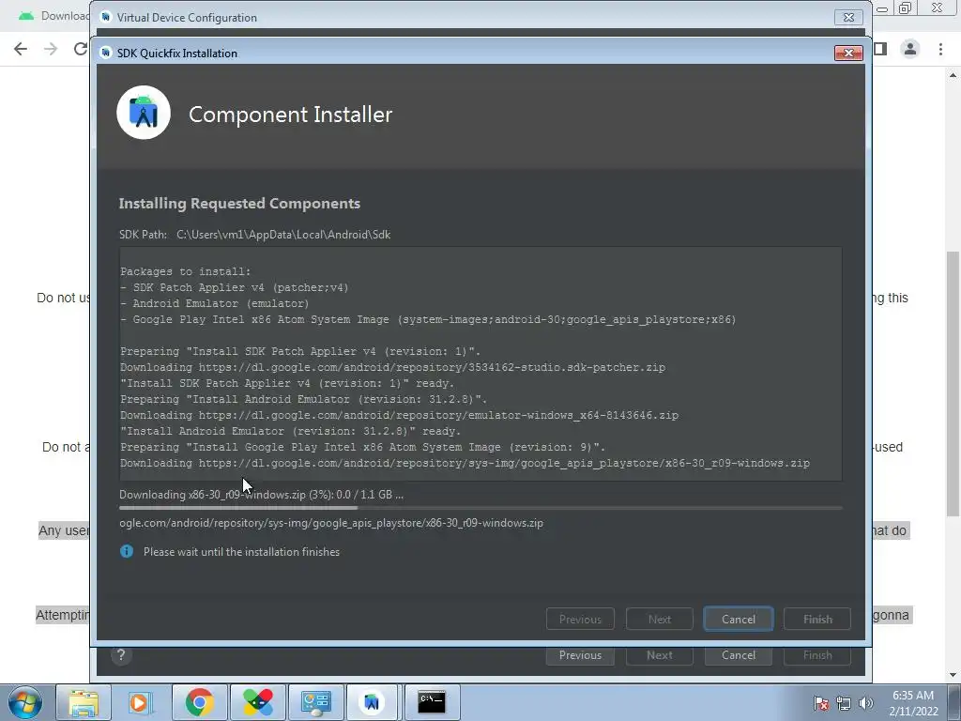Open Windows Explorer from taskbar

(x=83, y=702)
